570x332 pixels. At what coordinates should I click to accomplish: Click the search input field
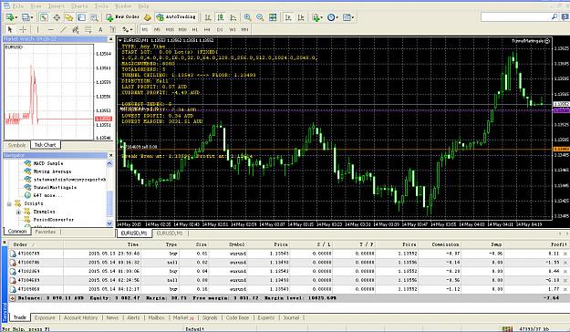pyautogui.click(x=515, y=16)
